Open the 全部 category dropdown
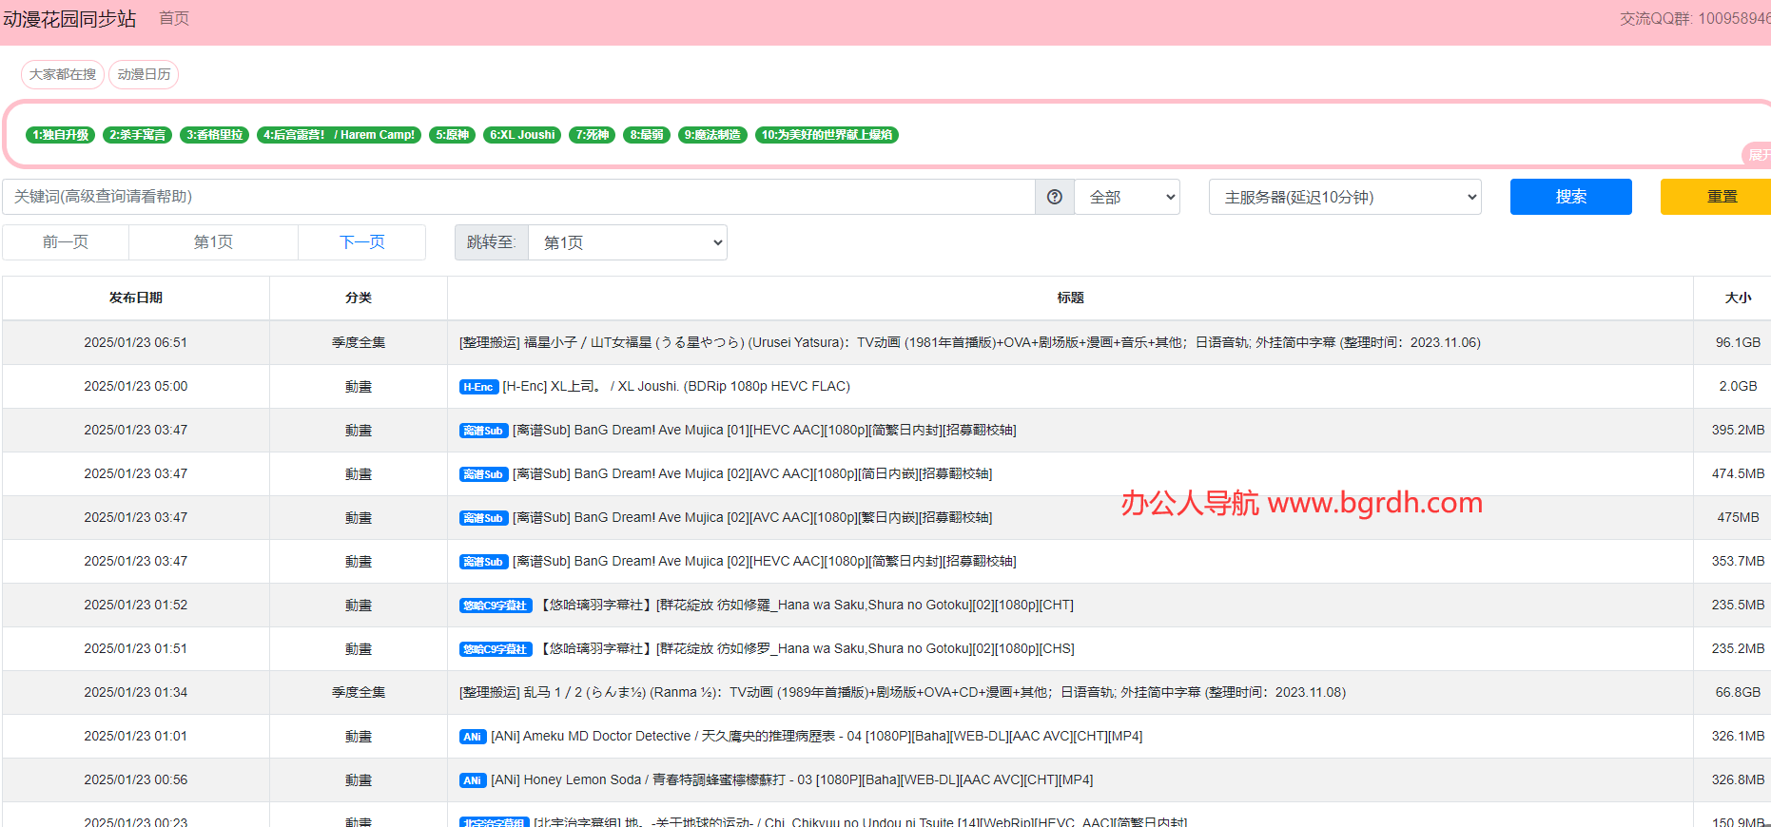This screenshot has height=827, width=1771. point(1127,197)
